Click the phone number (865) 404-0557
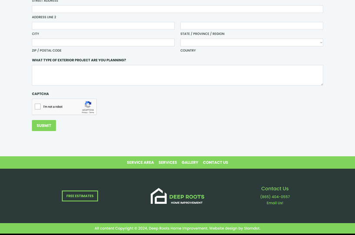The height and width of the screenshot is (235, 355). coord(275,197)
